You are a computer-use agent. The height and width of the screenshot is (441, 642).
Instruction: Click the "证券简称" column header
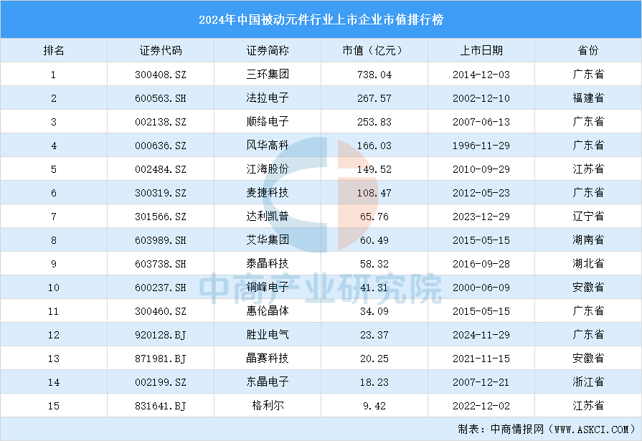(268, 50)
